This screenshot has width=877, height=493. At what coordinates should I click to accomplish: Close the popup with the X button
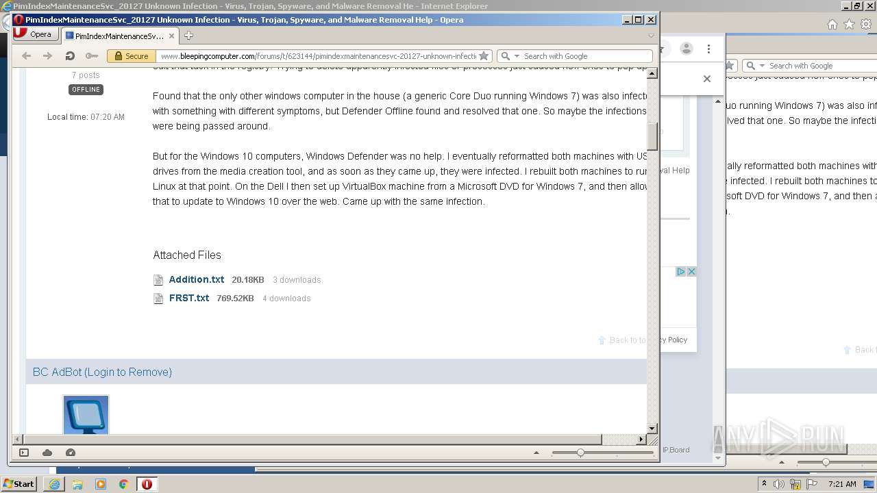pyautogui.click(x=707, y=79)
